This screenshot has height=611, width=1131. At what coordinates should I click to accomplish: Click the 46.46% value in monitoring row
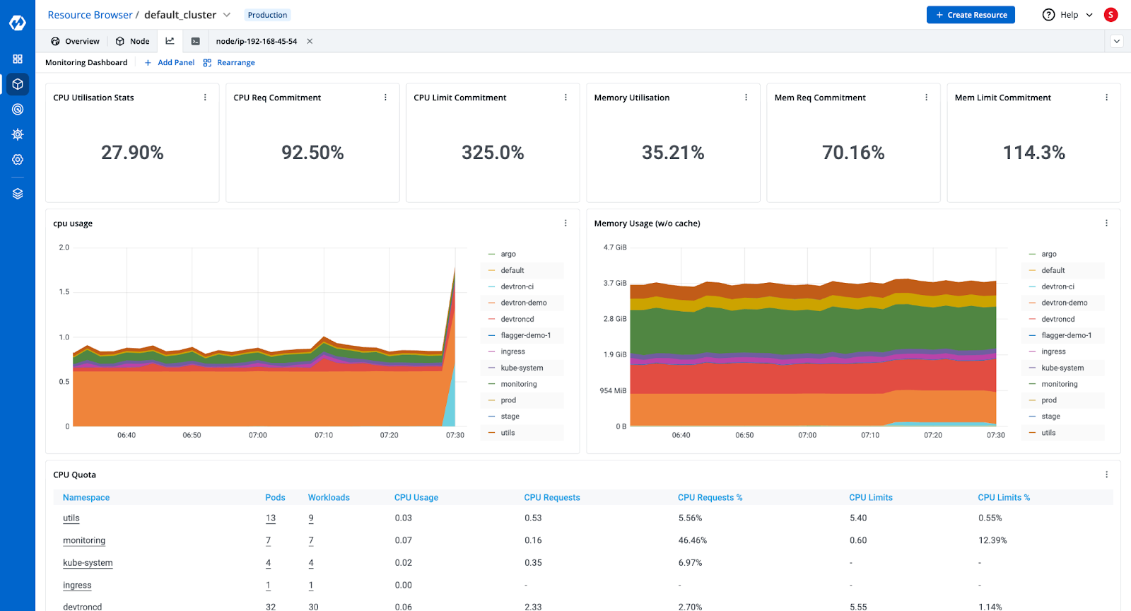[693, 540]
